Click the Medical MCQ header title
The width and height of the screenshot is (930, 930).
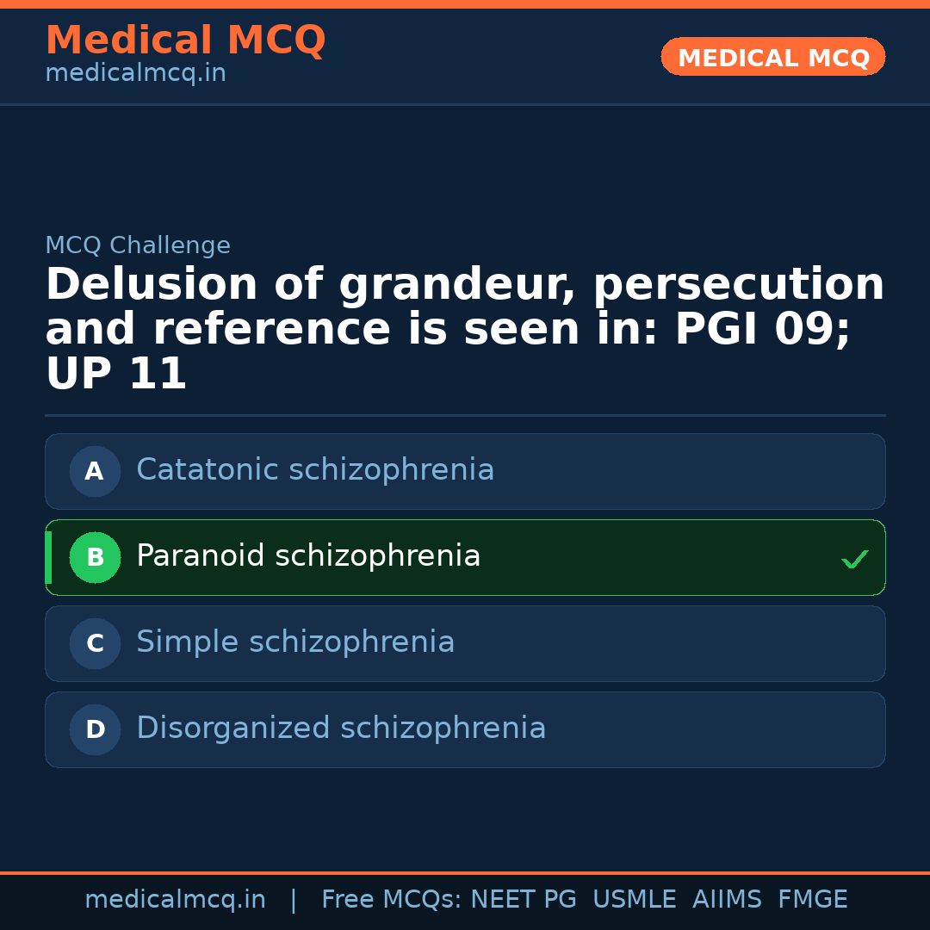pos(185,40)
